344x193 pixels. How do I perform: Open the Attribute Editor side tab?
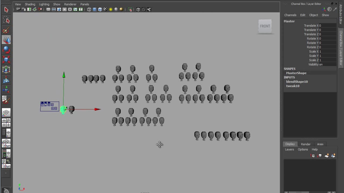tap(341, 14)
